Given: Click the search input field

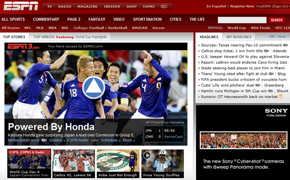Looking at the screenshot, I should 242,20.
